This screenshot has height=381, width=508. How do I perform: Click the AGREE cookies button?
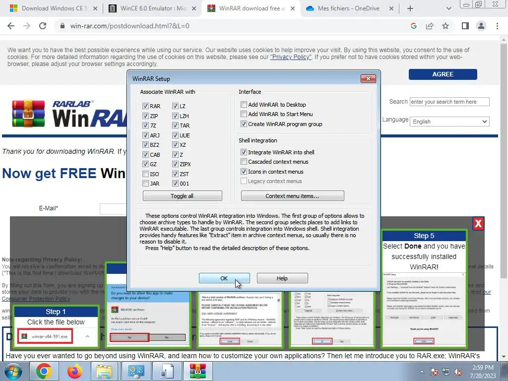[443, 74]
